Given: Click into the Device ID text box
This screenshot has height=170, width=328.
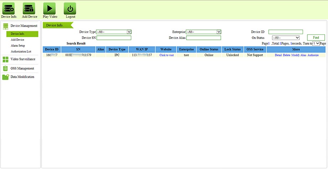Looking at the screenshot, I should pyautogui.click(x=286, y=32).
